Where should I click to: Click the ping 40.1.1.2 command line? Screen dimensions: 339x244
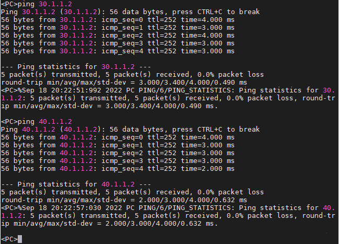(37, 122)
